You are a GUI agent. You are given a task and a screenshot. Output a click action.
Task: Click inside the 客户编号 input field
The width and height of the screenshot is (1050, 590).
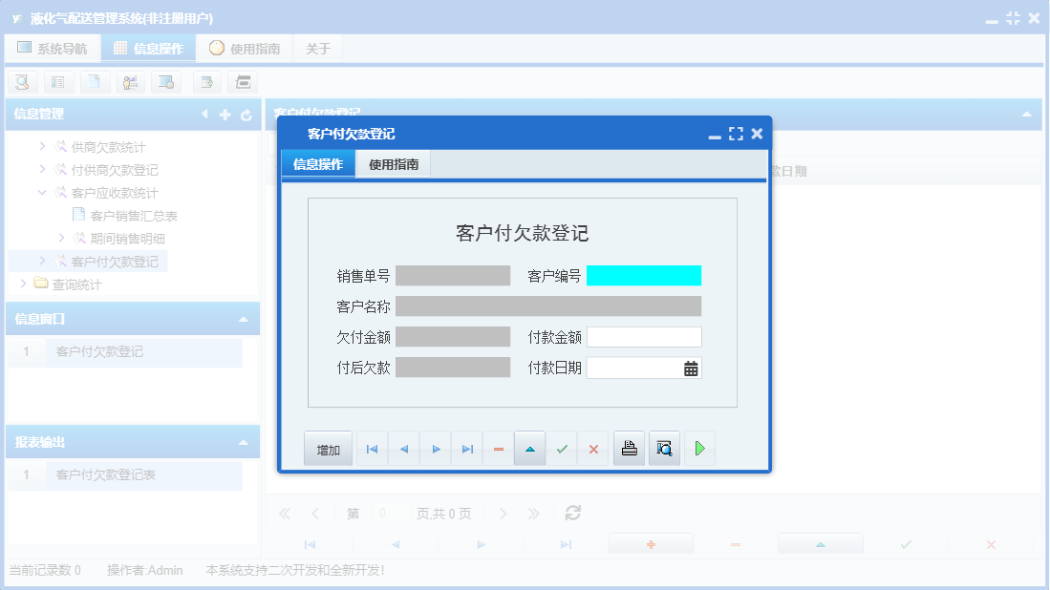pyautogui.click(x=644, y=275)
